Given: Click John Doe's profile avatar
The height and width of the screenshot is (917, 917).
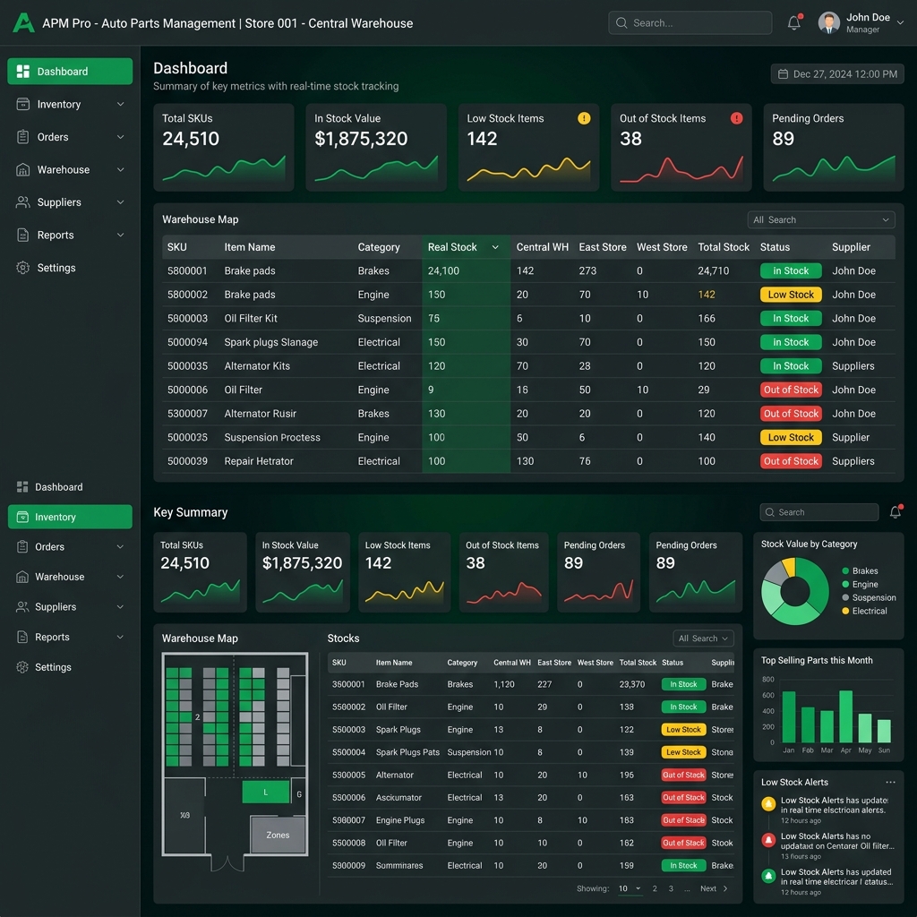Looking at the screenshot, I should click(x=828, y=22).
